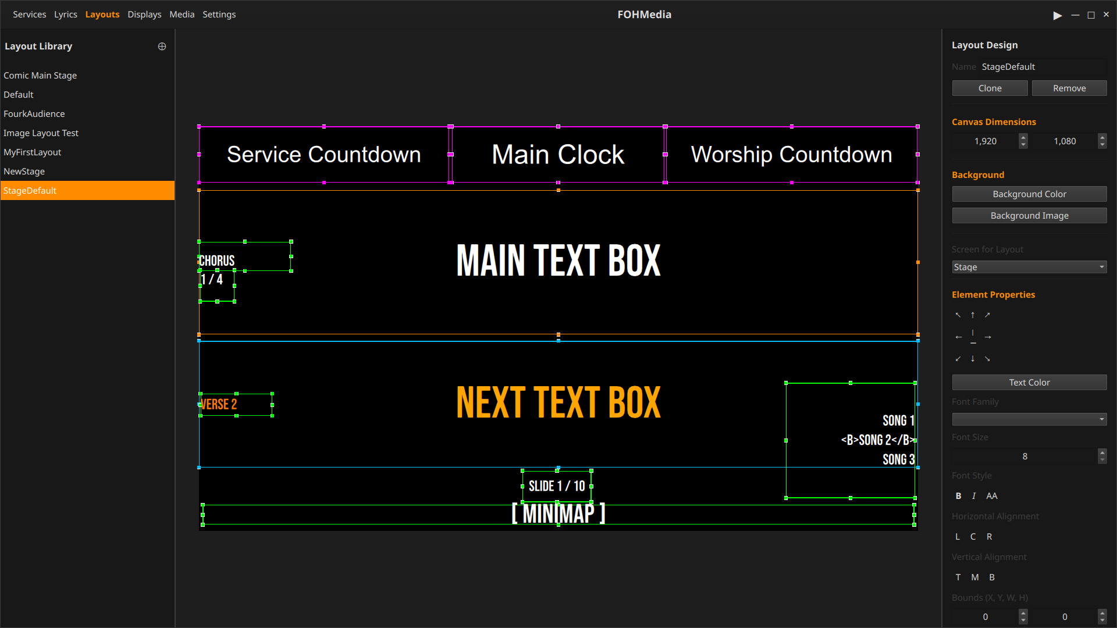1117x628 pixels.
Task: Select the StageDefault layout
Action: (87, 191)
